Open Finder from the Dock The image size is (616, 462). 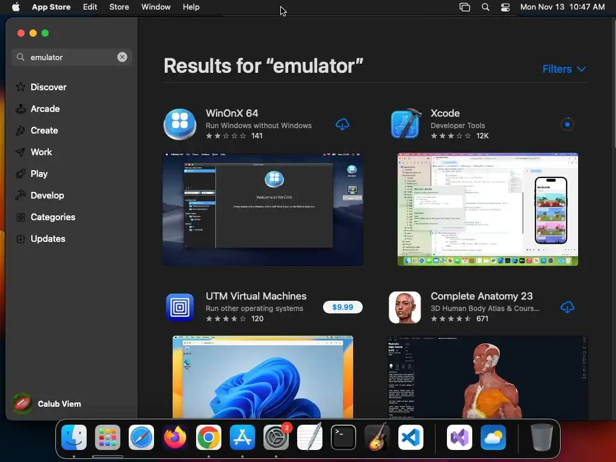click(x=74, y=437)
